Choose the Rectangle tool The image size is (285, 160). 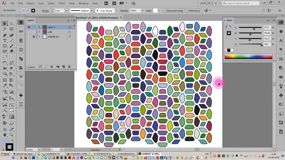5,46
